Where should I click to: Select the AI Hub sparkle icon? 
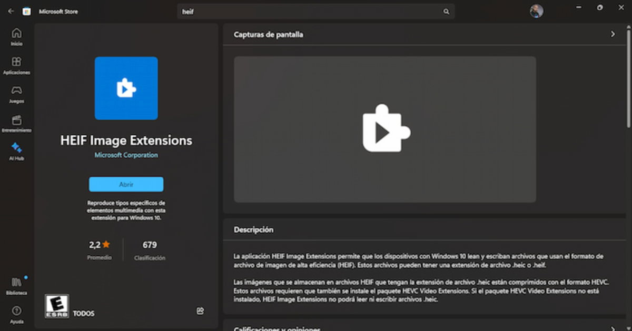point(16,147)
